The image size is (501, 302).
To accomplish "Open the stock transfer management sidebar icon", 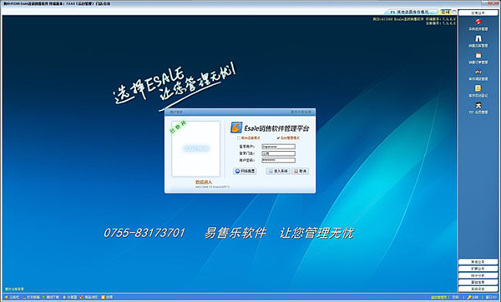I will pyautogui.click(x=478, y=72).
